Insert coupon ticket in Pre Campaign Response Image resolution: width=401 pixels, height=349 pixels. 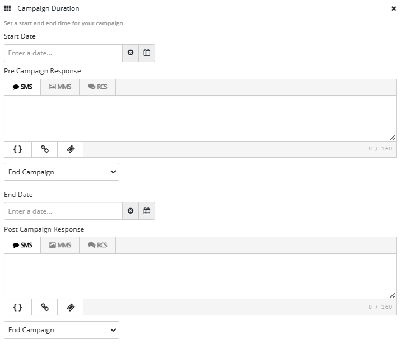71,149
